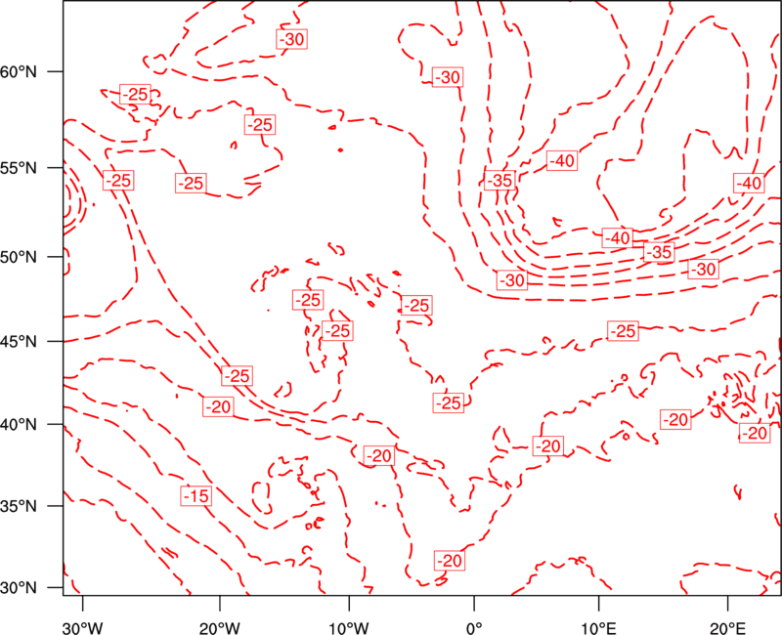Image resolution: width=782 pixels, height=635 pixels.
Task: Click the 55°N latitude axis label
Action: click(x=19, y=167)
